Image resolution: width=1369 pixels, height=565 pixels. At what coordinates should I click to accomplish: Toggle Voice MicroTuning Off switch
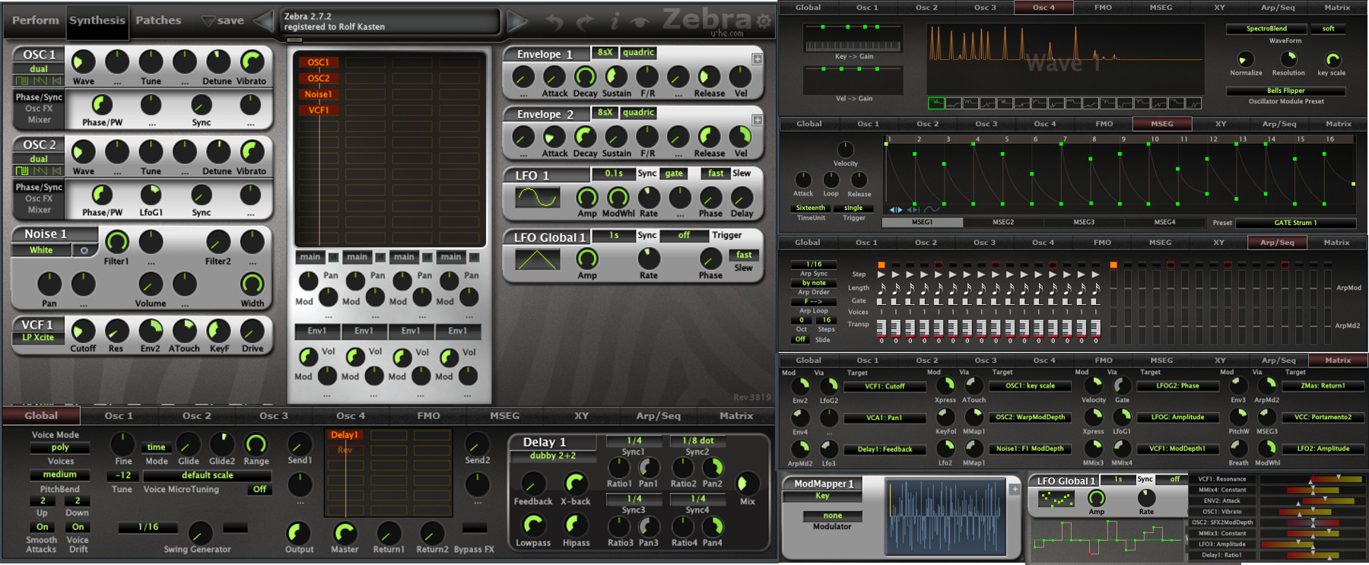(x=260, y=490)
